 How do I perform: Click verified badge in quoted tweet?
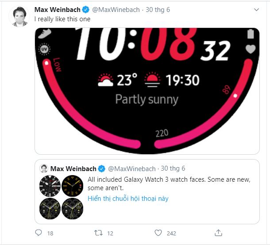[x=102, y=168]
